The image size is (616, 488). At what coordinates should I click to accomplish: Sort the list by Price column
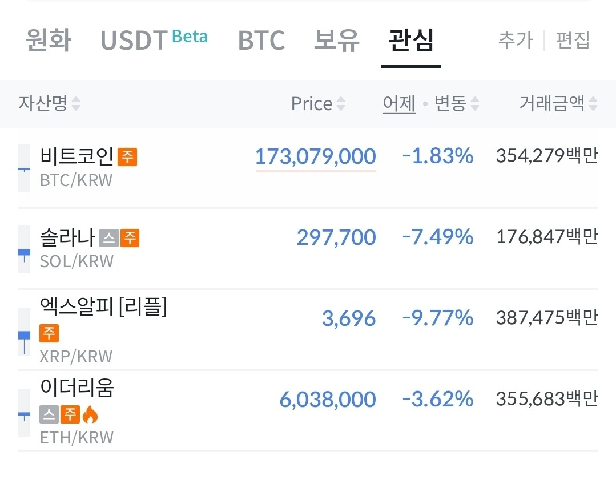[317, 104]
